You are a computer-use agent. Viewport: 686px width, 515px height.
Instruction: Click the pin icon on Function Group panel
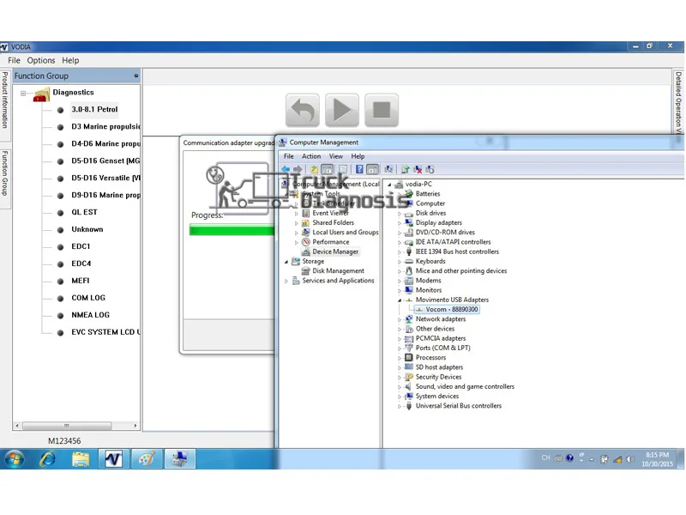[136, 76]
